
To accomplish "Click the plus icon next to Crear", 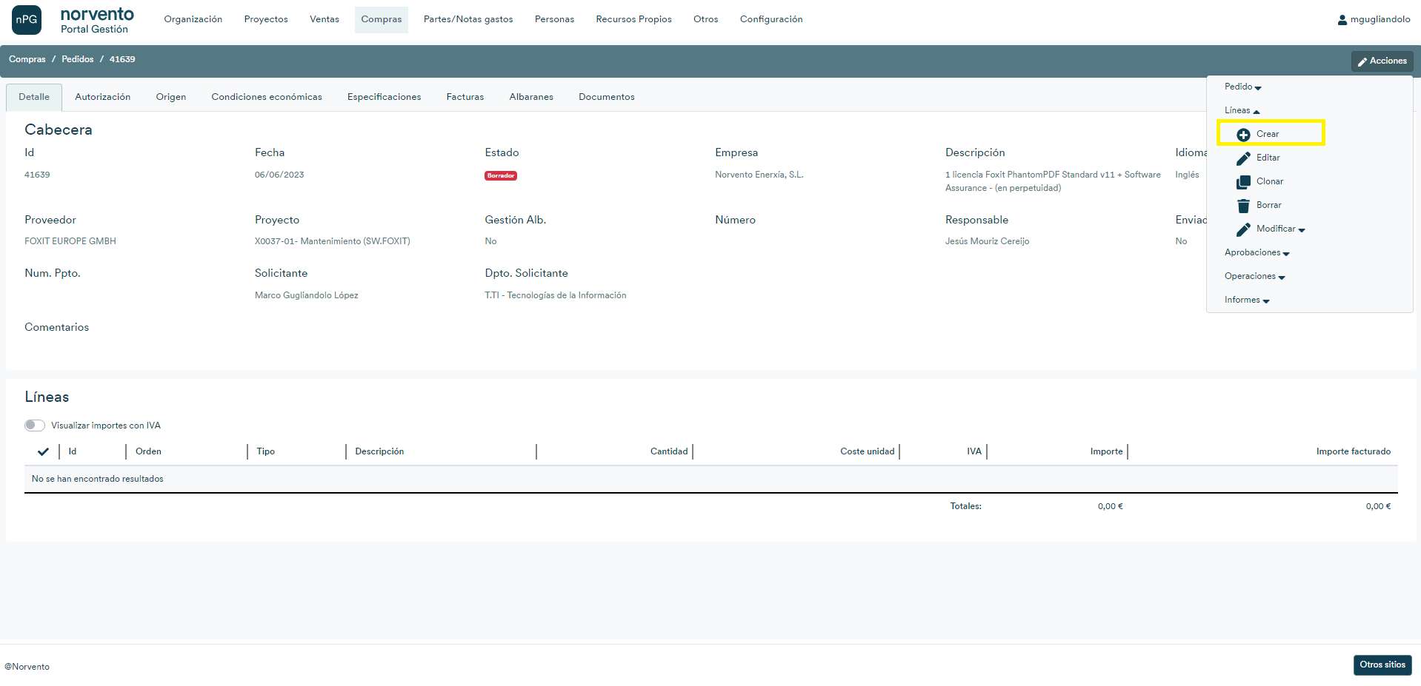I will (x=1243, y=135).
